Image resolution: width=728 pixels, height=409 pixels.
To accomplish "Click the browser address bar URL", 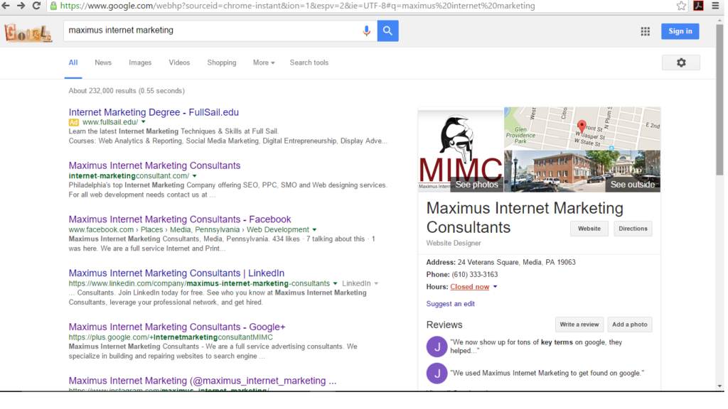I will pyautogui.click(x=297, y=6).
